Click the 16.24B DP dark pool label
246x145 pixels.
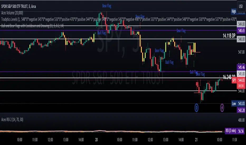tap(229, 77)
